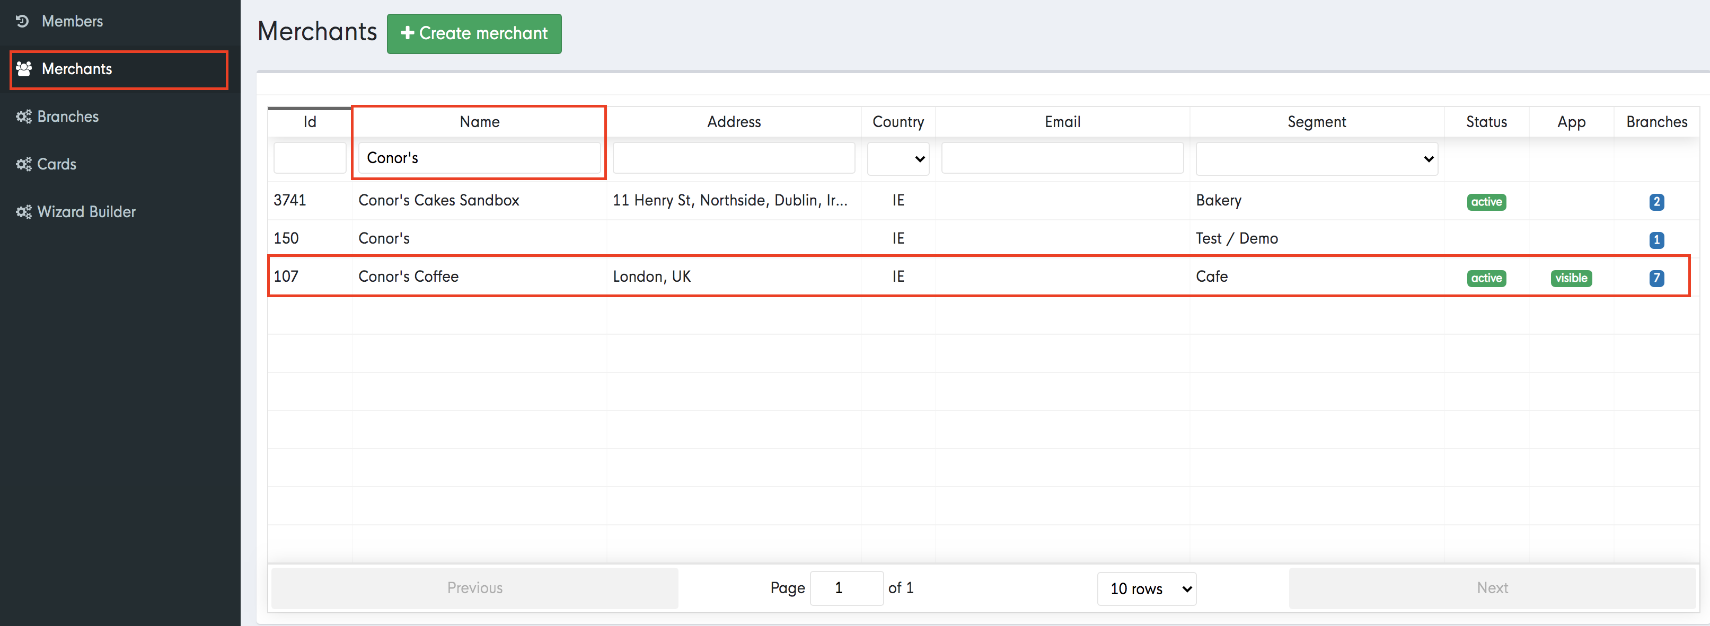The height and width of the screenshot is (626, 1710).
Task: Click the Members history icon in sidebar
Action: pyautogui.click(x=23, y=21)
